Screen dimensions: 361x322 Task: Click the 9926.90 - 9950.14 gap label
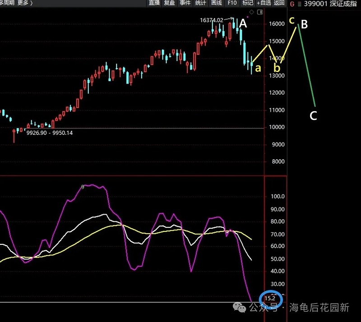click(x=50, y=133)
